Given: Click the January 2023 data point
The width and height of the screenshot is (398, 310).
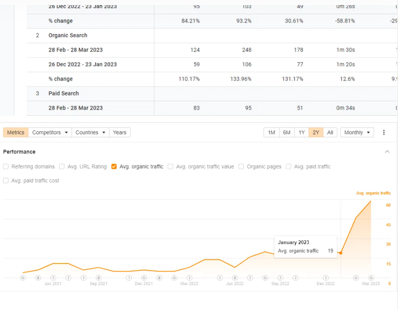Looking at the screenshot, I should click(341, 254).
